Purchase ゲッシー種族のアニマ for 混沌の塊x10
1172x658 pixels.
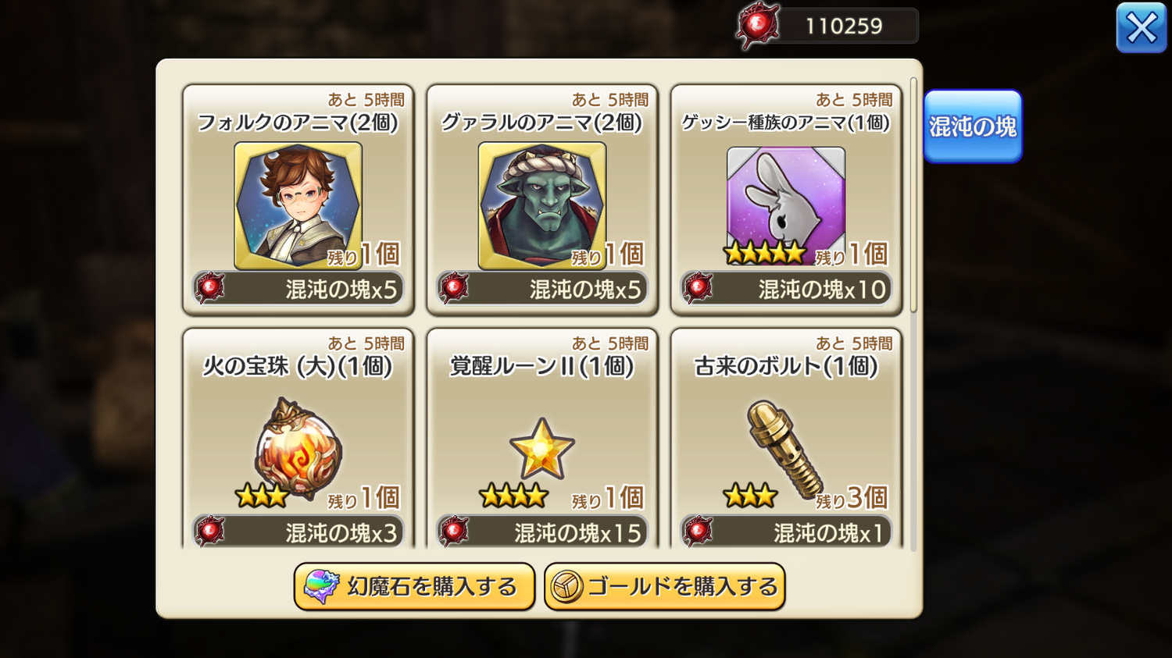tap(786, 289)
